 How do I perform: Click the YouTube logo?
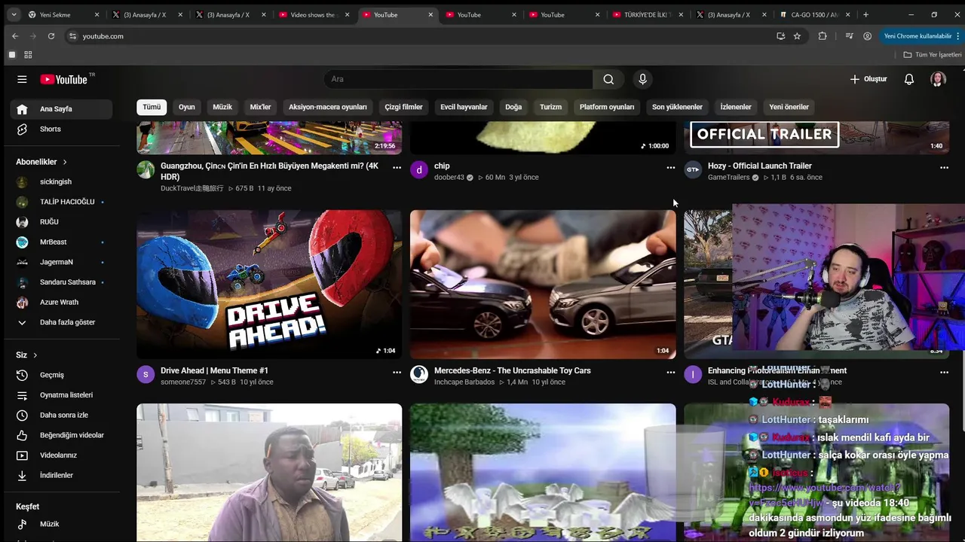coord(64,79)
